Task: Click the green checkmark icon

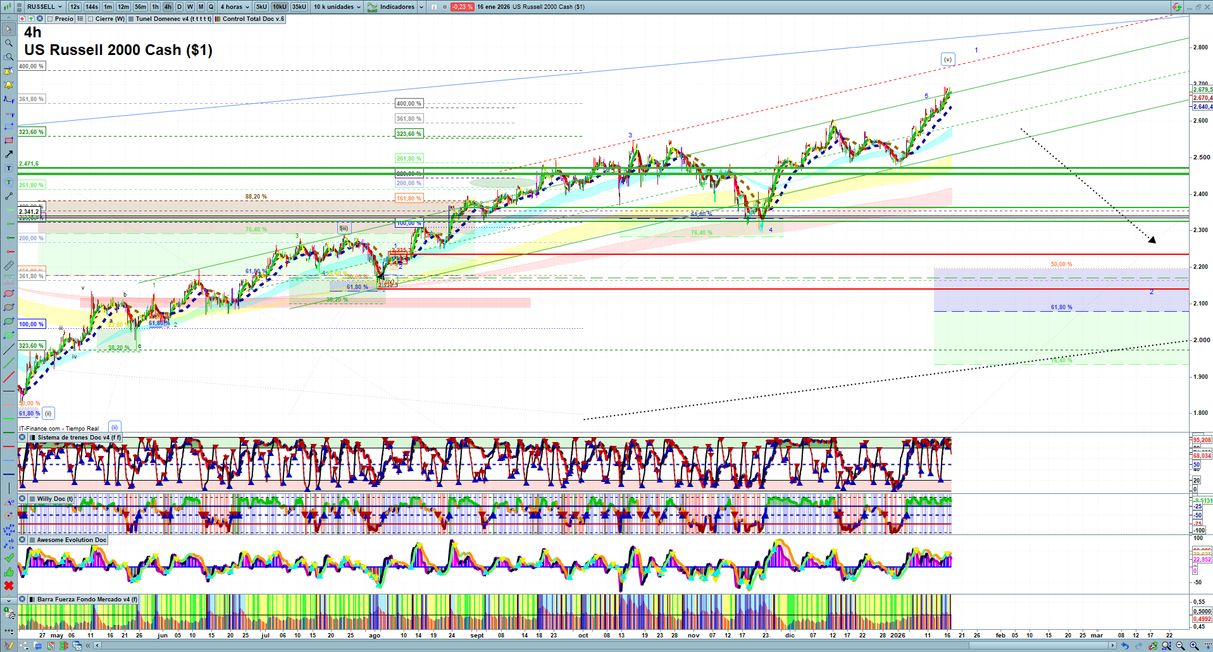Action: point(9,558)
